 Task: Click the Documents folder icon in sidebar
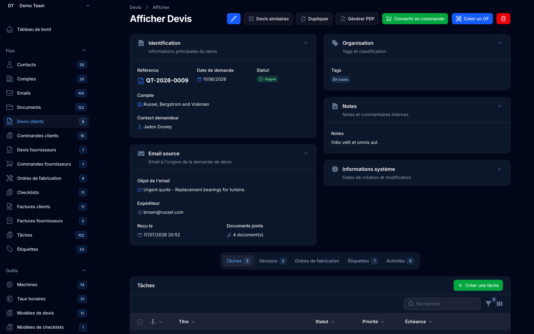click(10, 107)
